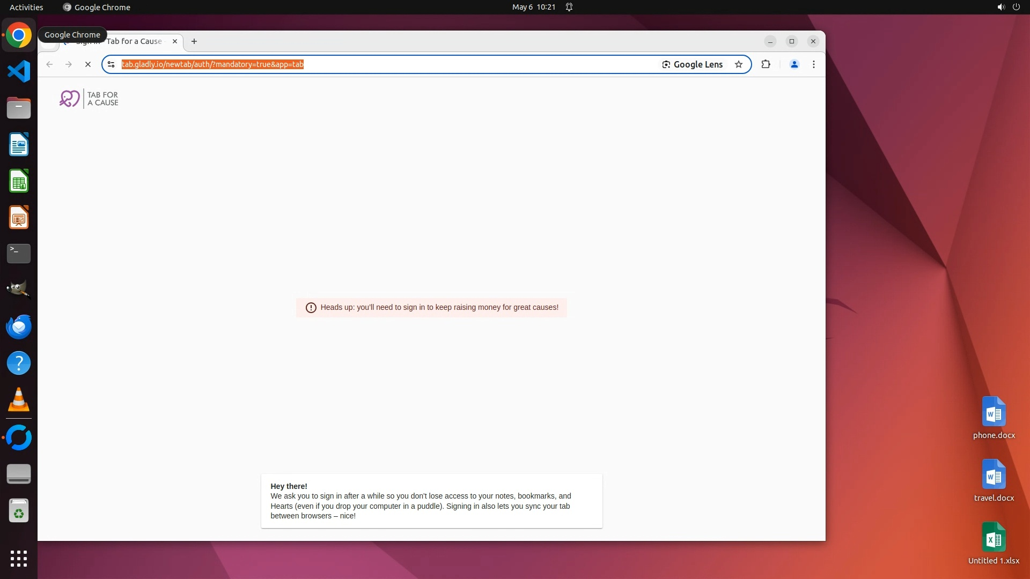Launch VLC media player from dock
Viewport: 1030px width, 579px height.
pos(19,400)
